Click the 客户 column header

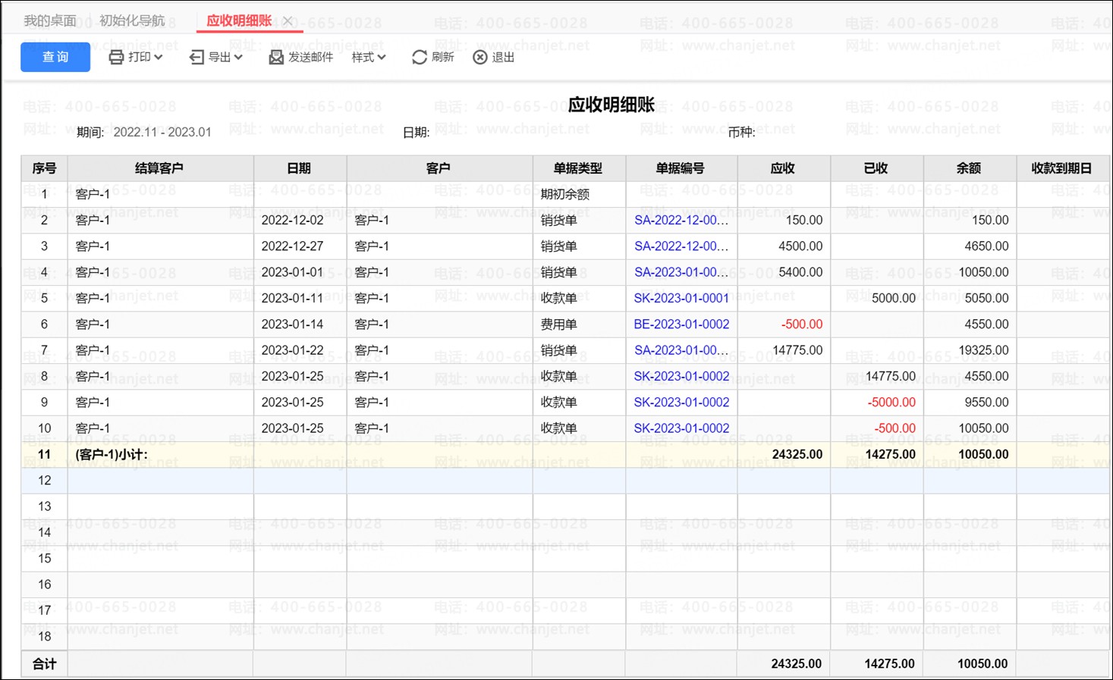coord(439,168)
